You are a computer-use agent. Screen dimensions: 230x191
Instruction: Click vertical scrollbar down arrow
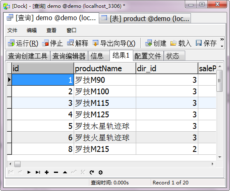[220, 157]
